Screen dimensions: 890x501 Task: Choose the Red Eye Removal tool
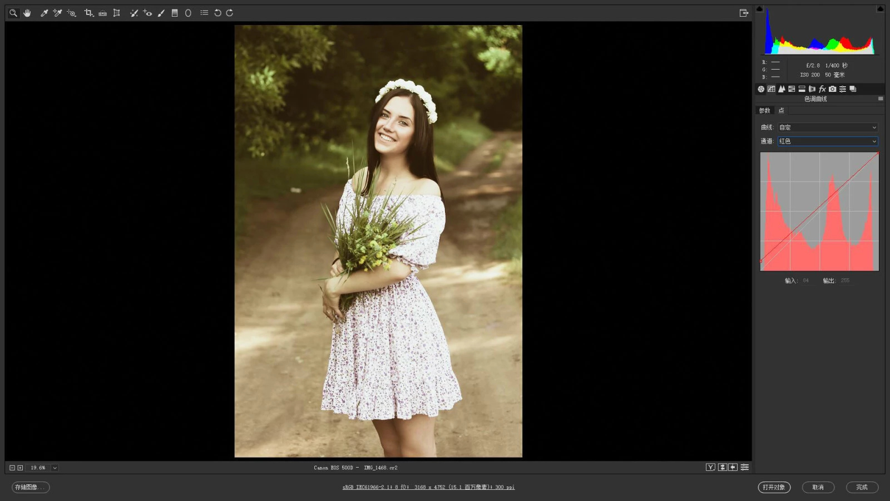tap(147, 13)
